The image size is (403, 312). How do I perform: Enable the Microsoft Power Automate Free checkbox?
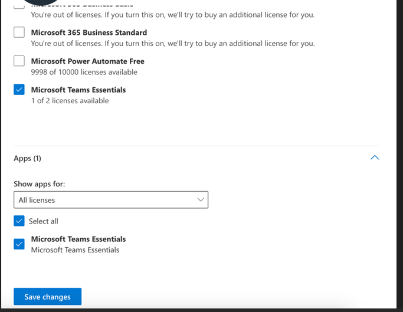click(x=19, y=61)
